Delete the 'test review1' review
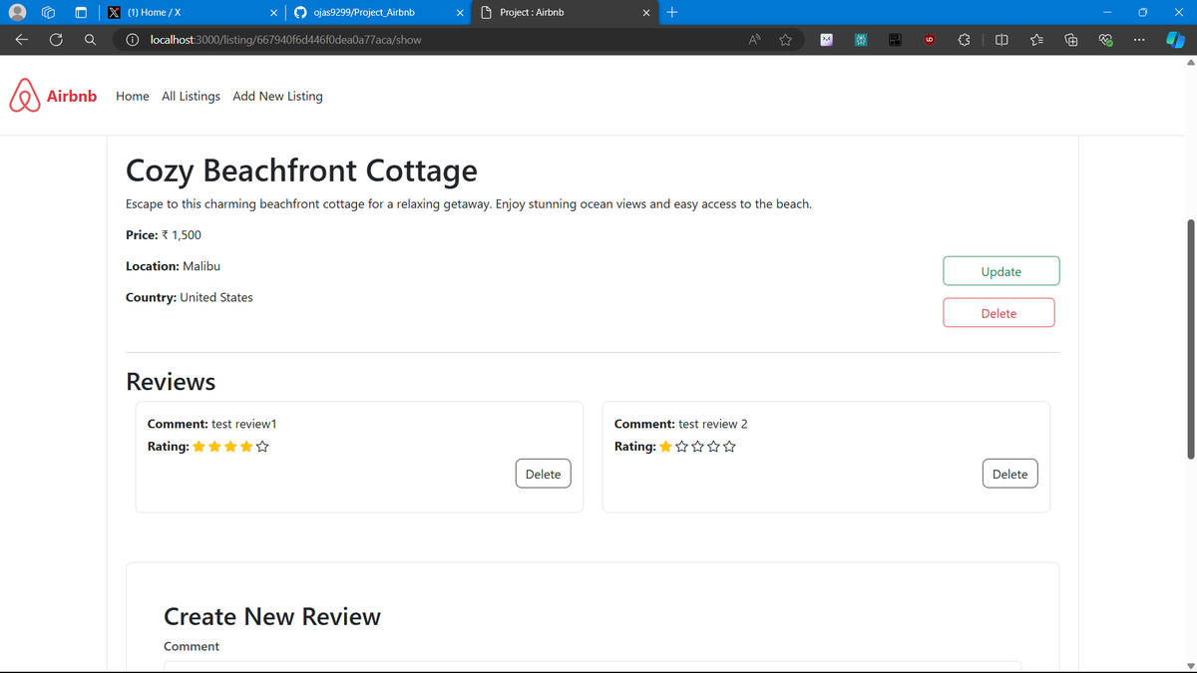This screenshot has height=673, width=1197. [544, 474]
